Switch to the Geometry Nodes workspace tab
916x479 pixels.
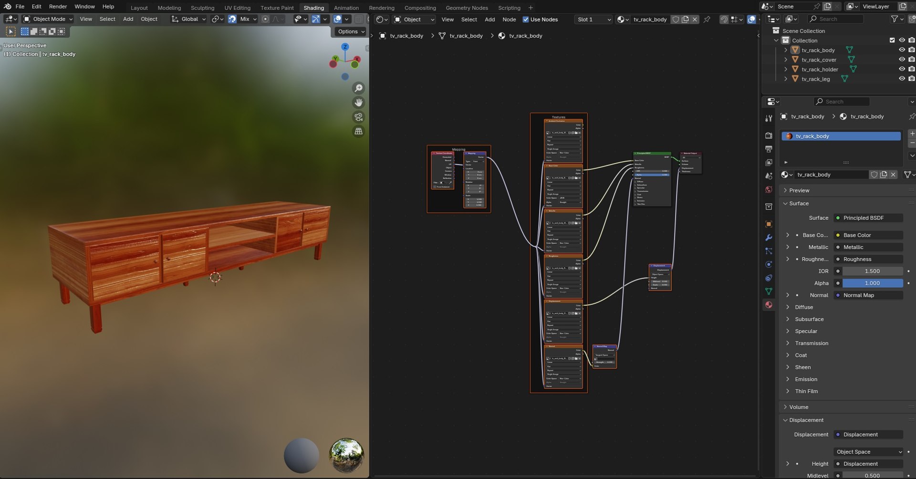467,8
